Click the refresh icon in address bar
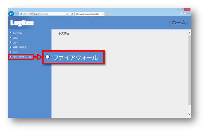206x133 pixels. coord(72,14)
